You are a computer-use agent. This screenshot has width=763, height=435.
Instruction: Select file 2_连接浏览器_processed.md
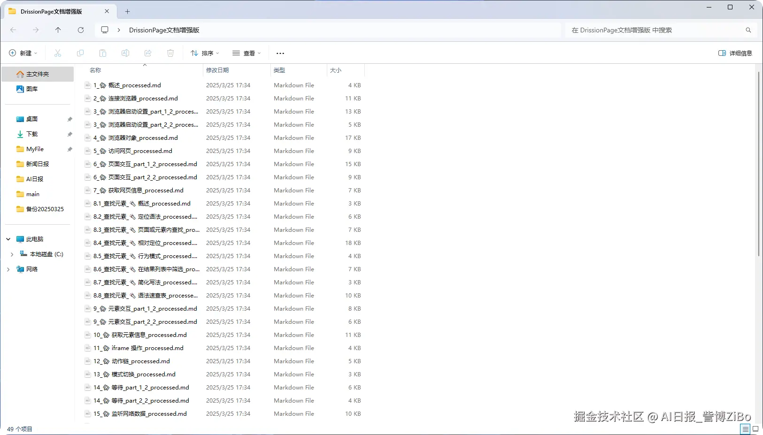pos(224,99)
